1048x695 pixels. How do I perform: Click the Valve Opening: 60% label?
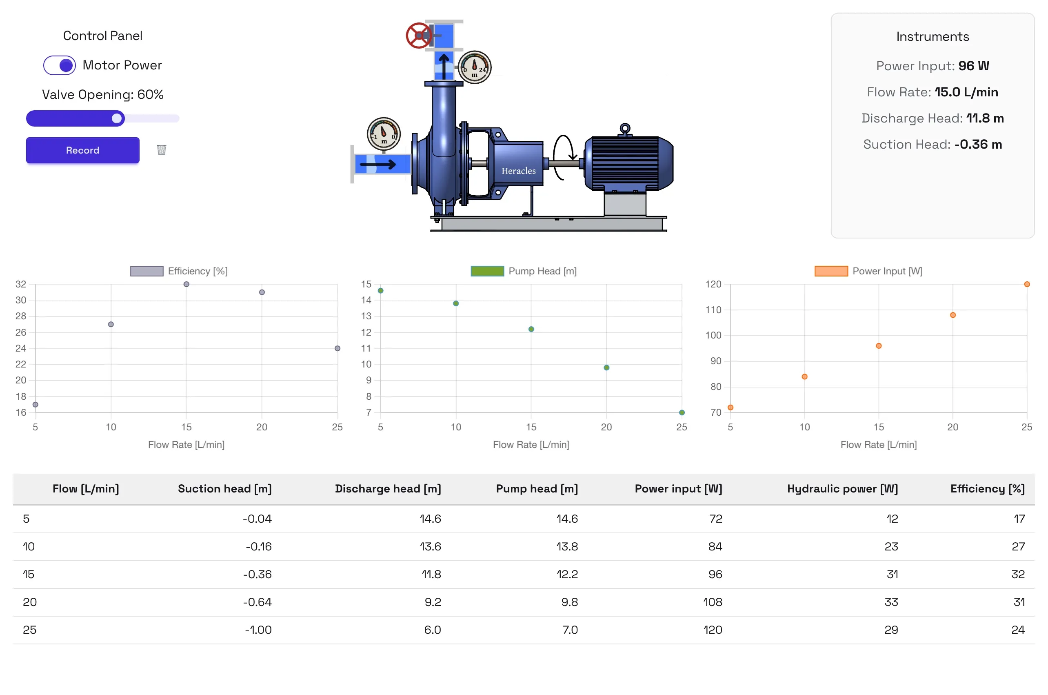tap(103, 94)
